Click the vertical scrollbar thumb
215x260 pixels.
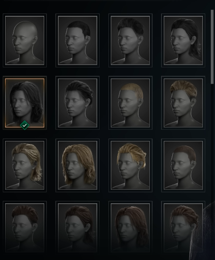click(212, 47)
